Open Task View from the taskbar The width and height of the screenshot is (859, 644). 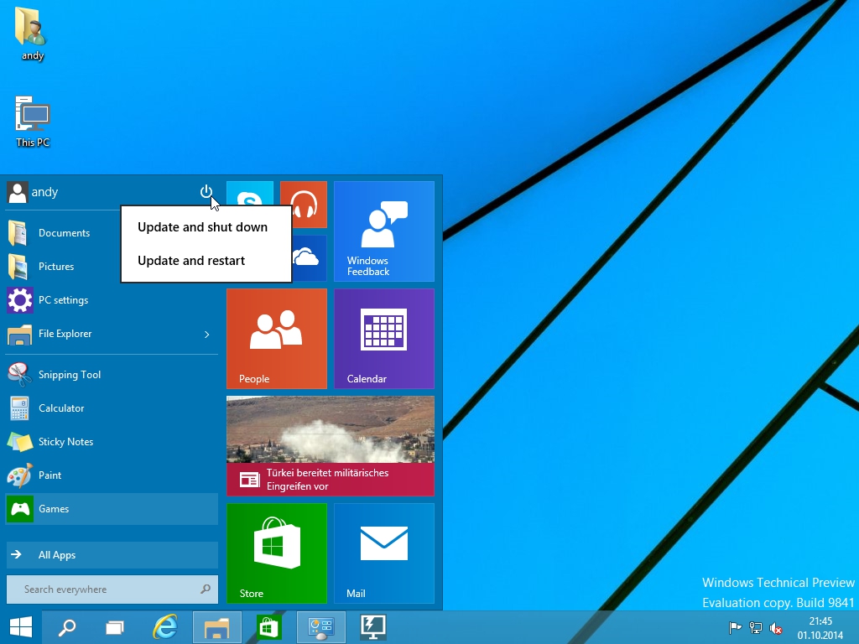(115, 627)
